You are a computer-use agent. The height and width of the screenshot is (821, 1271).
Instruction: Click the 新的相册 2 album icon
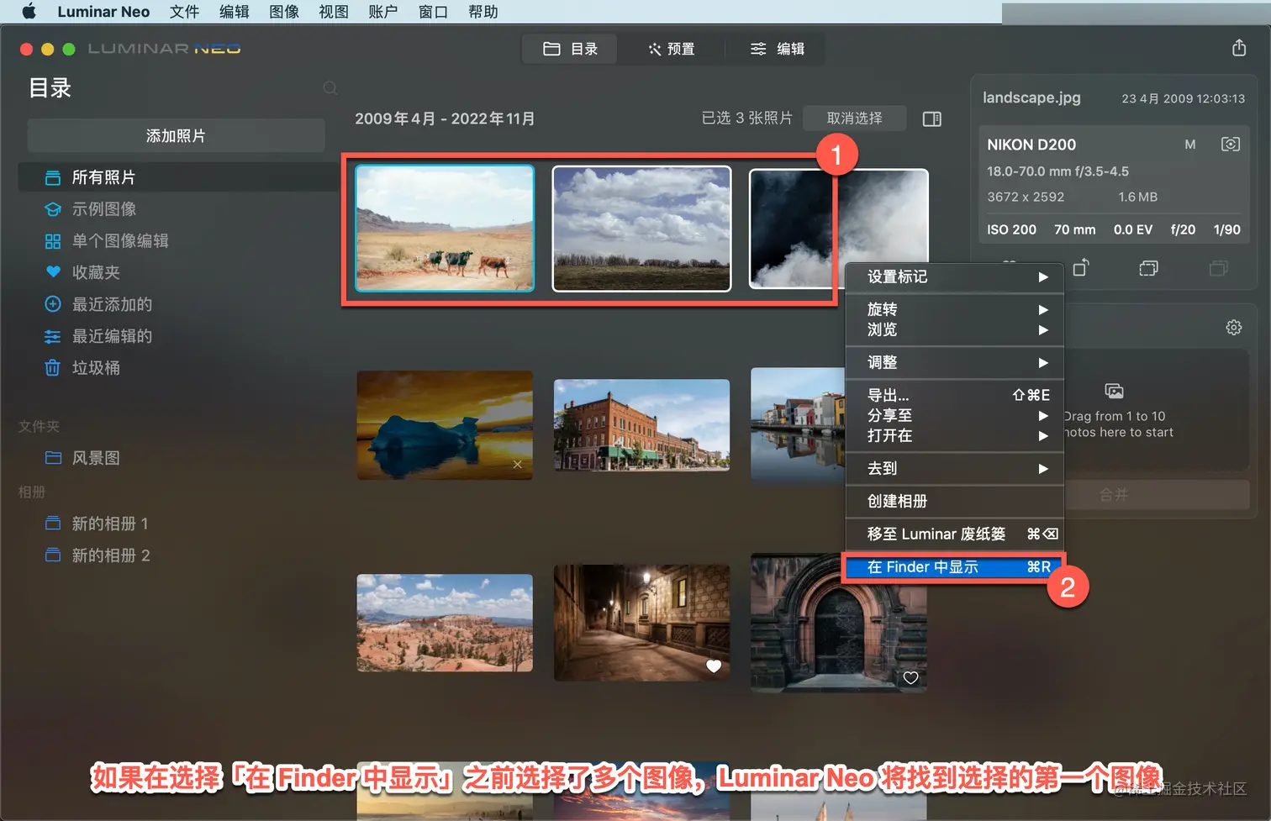click(52, 555)
